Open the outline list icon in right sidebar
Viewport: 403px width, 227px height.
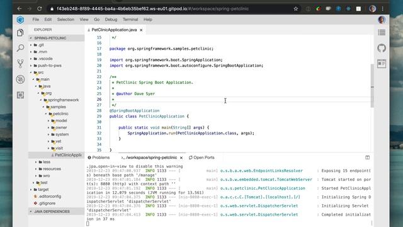coord(382,32)
